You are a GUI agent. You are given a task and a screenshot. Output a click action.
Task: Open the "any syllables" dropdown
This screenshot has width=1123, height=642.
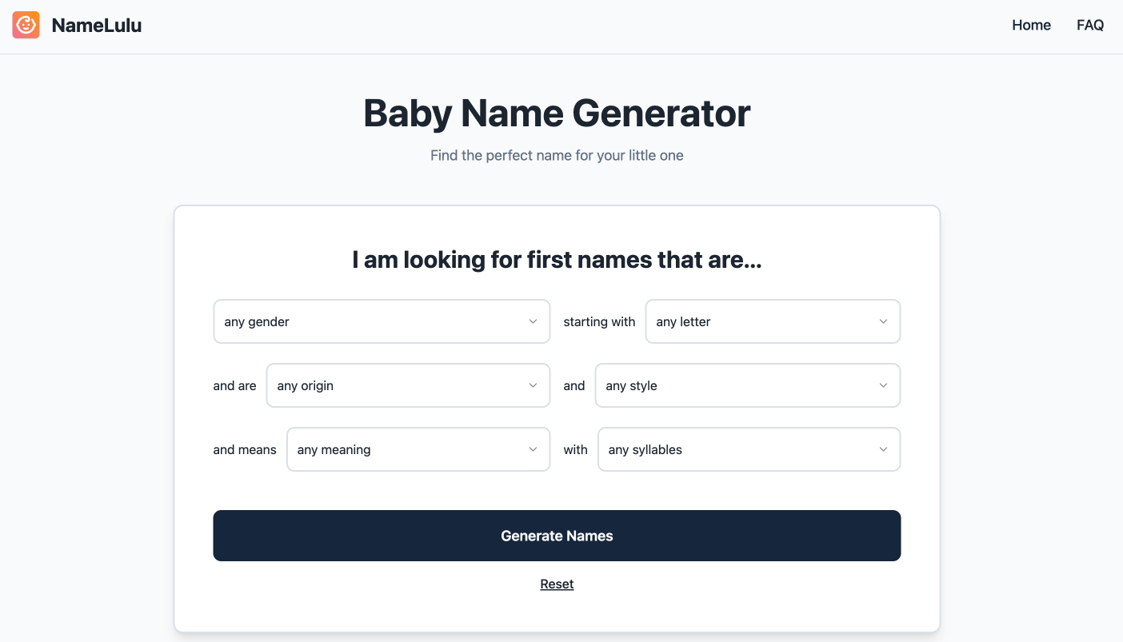click(749, 449)
